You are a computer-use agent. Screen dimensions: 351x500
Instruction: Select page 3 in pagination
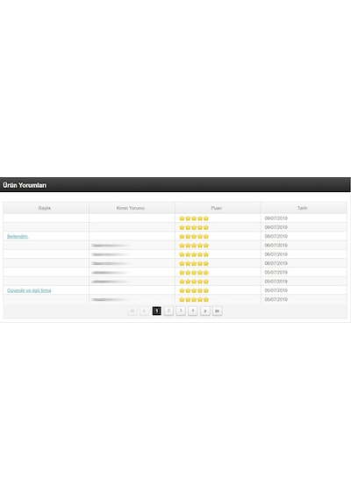point(181,311)
